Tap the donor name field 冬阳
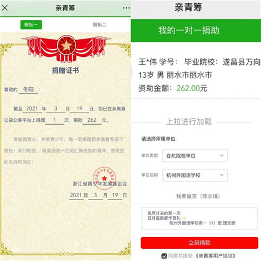The image size is (261, 261). (x=28, y=89)
